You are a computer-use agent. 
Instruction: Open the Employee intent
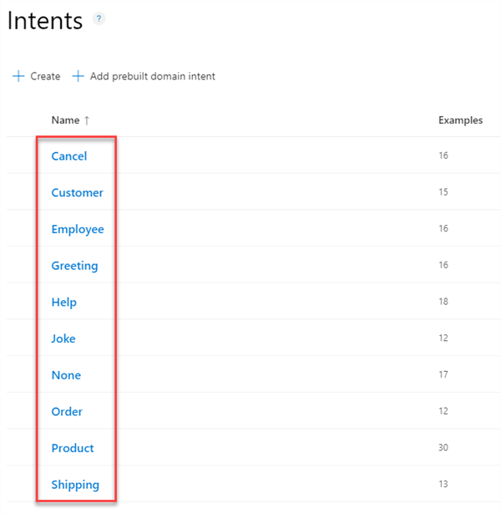tap(78, 229)
